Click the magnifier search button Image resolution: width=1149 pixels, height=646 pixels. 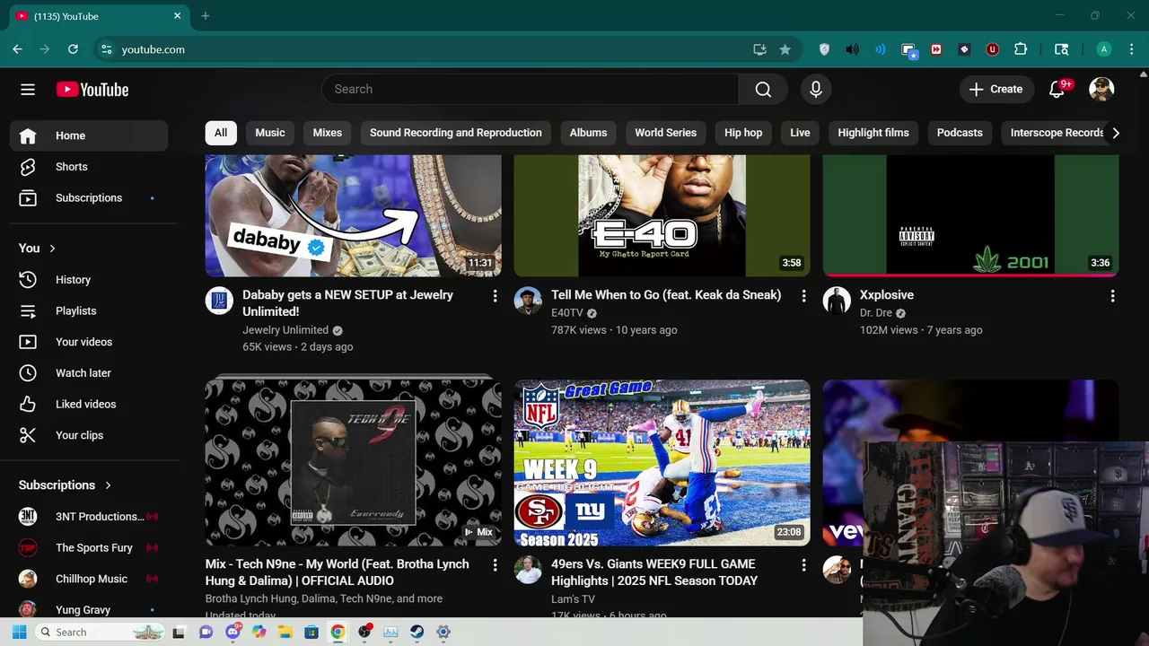point(763,89)
